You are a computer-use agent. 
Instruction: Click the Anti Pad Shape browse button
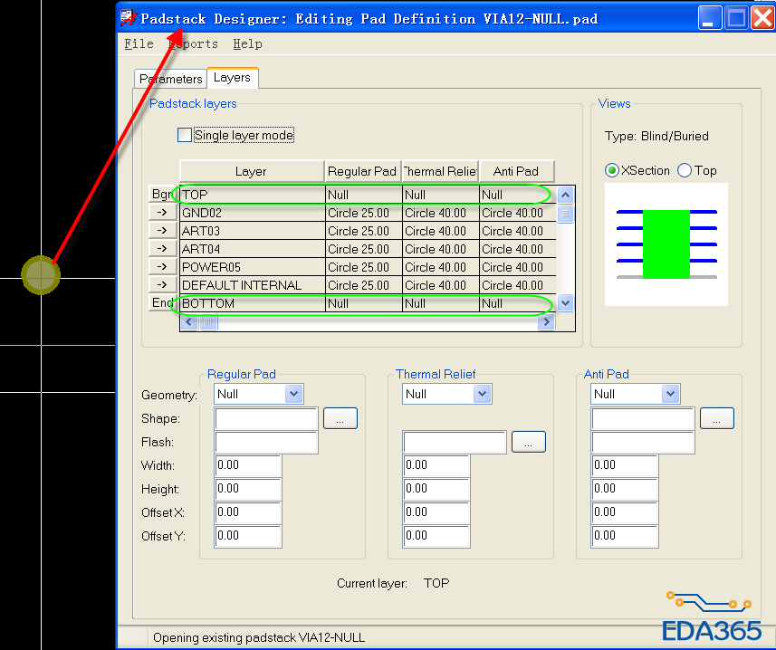point(716,418)
